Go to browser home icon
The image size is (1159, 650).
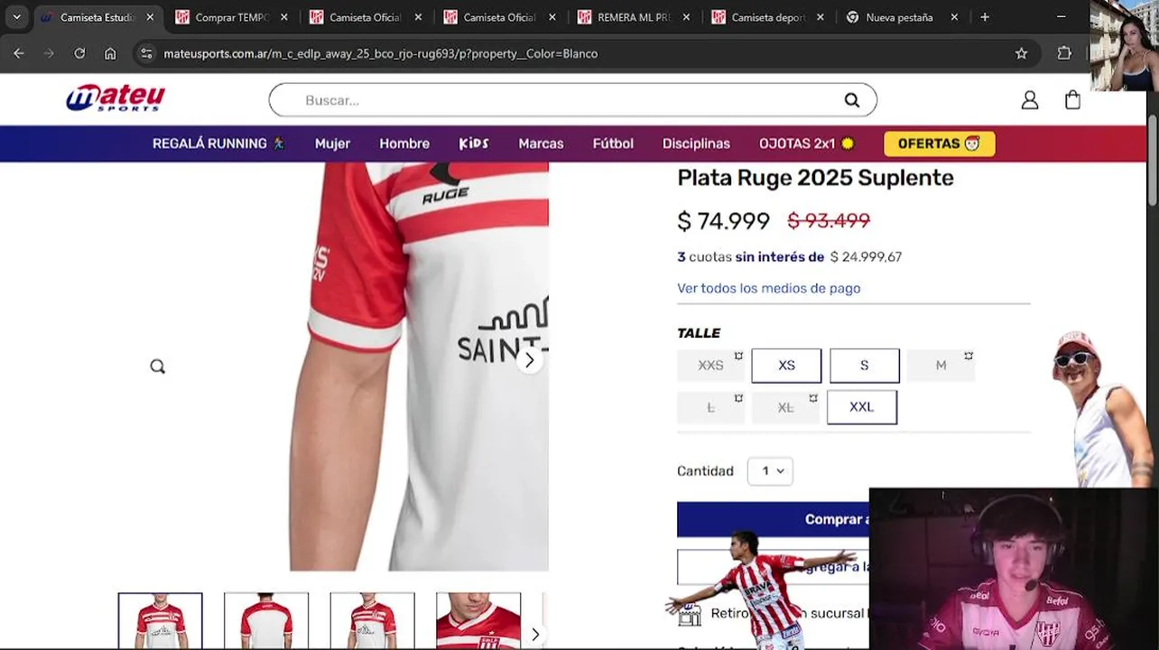[x=110, y=53]
